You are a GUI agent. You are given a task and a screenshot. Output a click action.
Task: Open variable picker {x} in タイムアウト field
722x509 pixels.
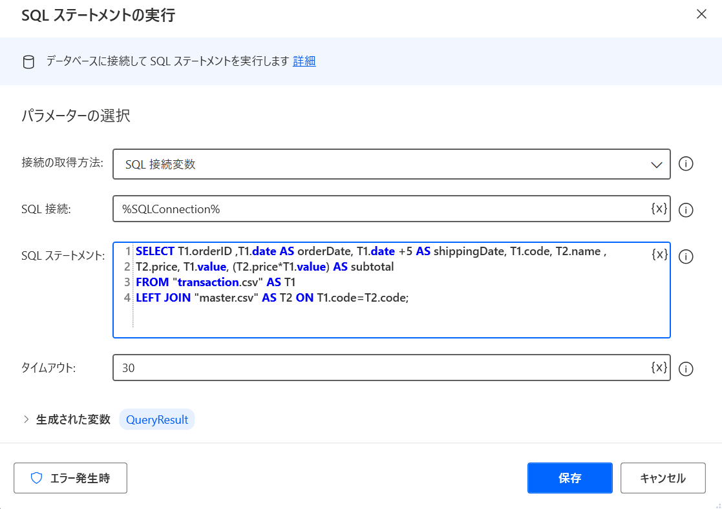click(659, 367)
